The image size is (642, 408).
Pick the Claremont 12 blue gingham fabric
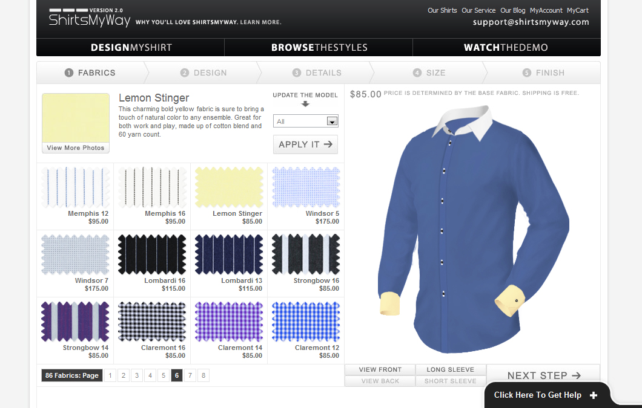306,322
